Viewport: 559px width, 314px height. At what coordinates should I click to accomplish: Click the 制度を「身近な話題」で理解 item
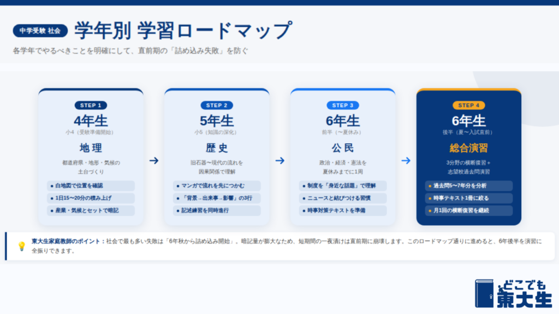[x=343, y=186]
